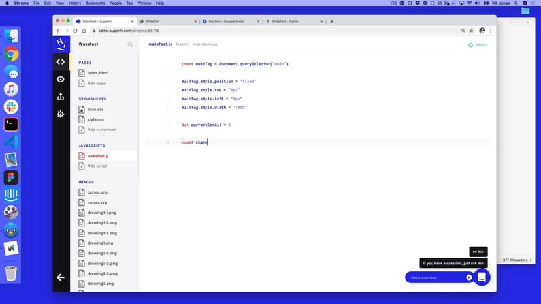Open the chat bubble support button

click(482, 277)
